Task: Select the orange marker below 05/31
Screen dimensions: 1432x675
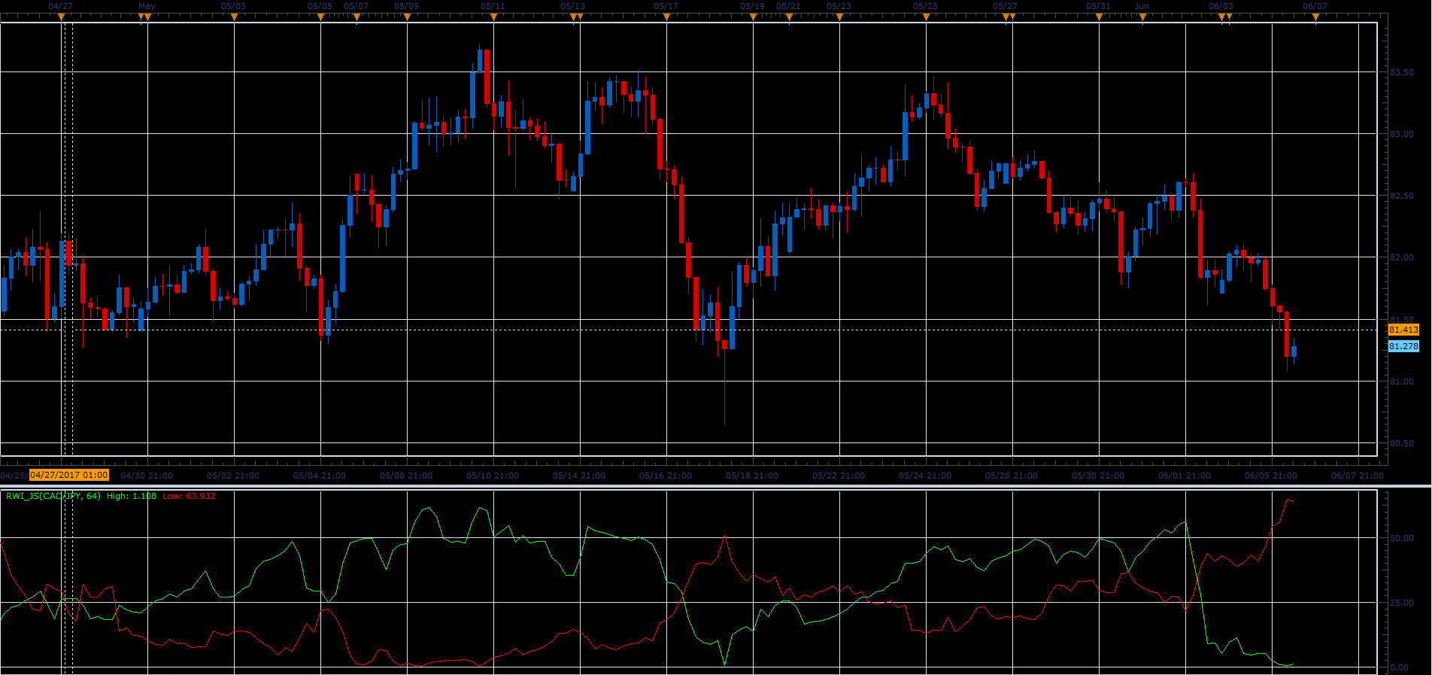Action: pos(1099,17)
